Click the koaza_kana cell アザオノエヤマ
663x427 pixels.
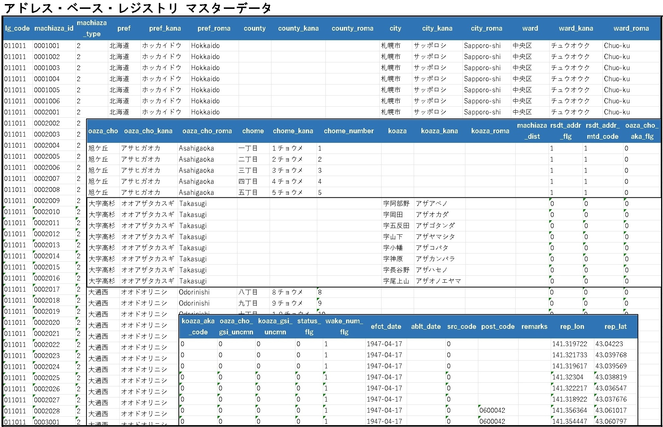[438, 281]
